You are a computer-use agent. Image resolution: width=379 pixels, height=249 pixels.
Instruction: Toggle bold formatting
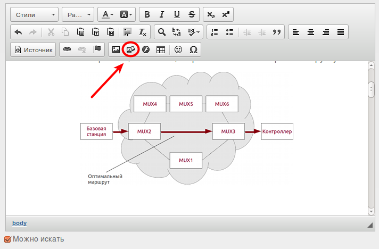147,14
